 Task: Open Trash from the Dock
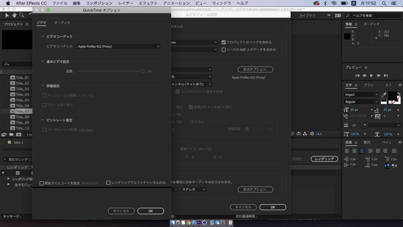coord(230,223)
